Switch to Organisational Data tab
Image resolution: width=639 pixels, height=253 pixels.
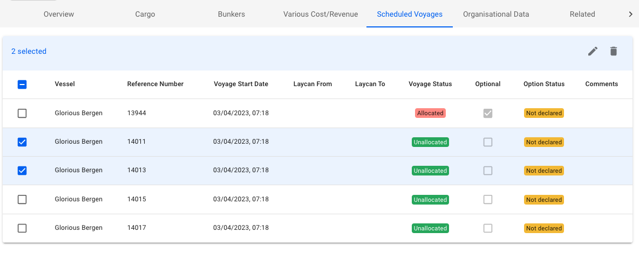(496, 14)
